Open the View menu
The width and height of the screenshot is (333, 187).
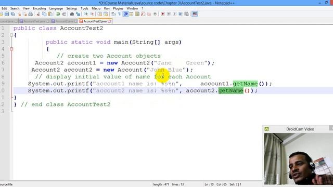[x=26, y=8]
